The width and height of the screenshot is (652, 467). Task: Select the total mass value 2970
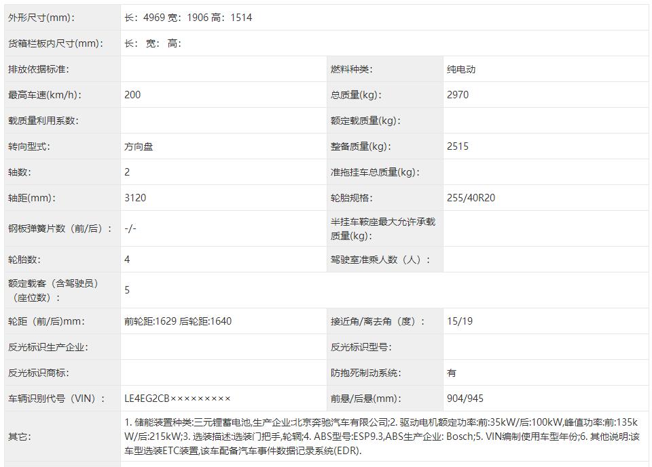[x=458, y=95]
